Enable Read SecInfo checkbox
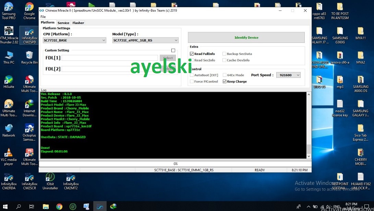Image resolution: width=374 pixels, height=211 pixels. [x=192, y=60]
